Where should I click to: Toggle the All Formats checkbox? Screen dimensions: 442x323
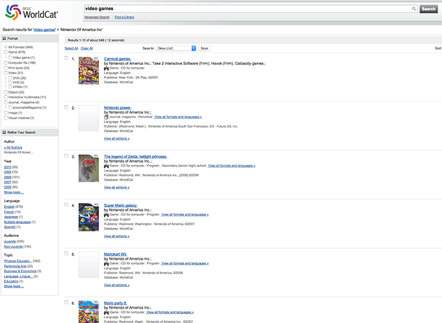(6, 47)
